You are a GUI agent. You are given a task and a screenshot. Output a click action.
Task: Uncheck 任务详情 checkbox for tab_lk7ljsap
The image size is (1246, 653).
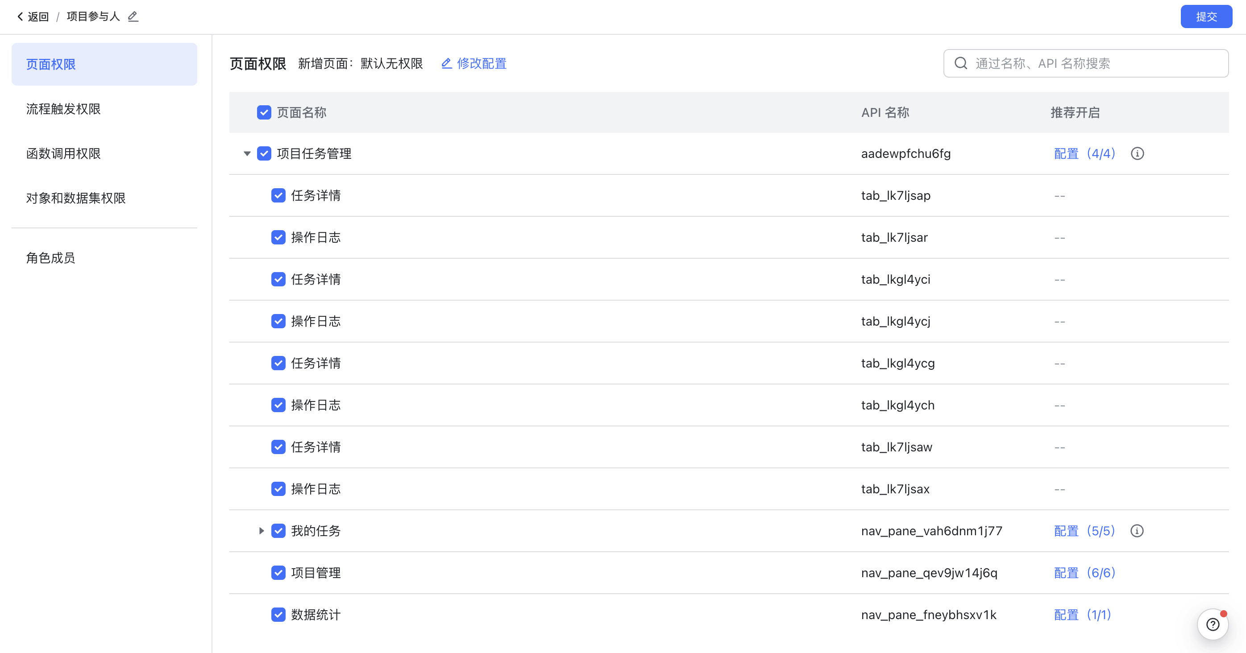click(278, 195)
